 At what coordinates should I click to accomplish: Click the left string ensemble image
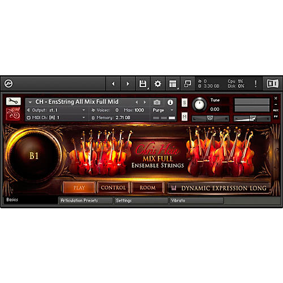101,152
